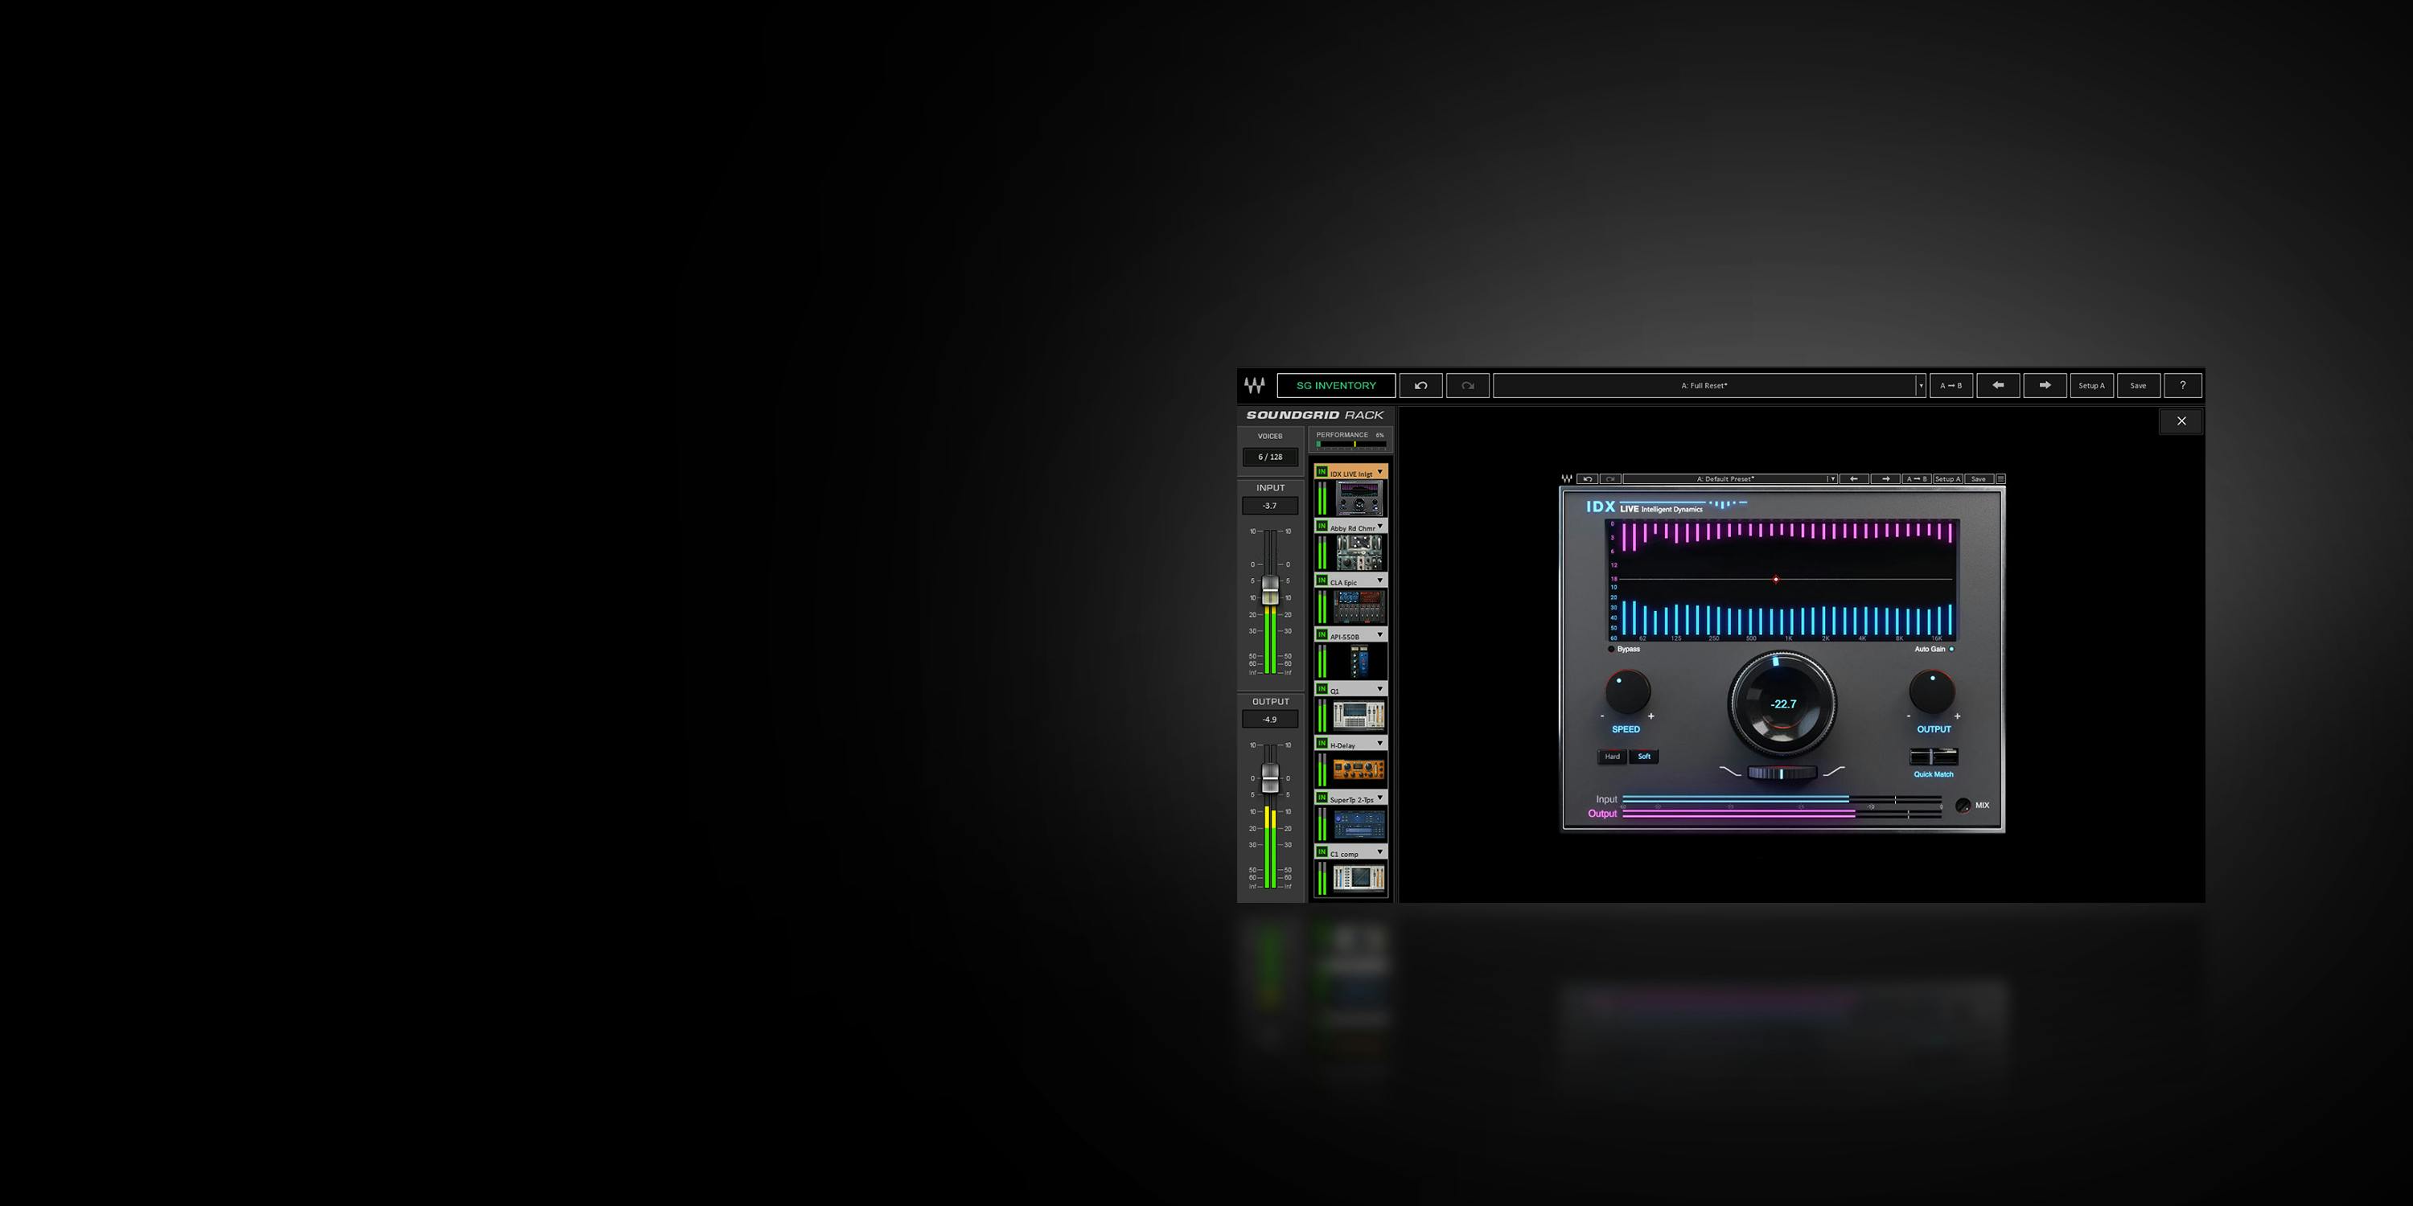This screenshot has height=1206, width=2413.
Task: Open the A: Default Preset dropdown in IDX
Action: (1726, 478)
